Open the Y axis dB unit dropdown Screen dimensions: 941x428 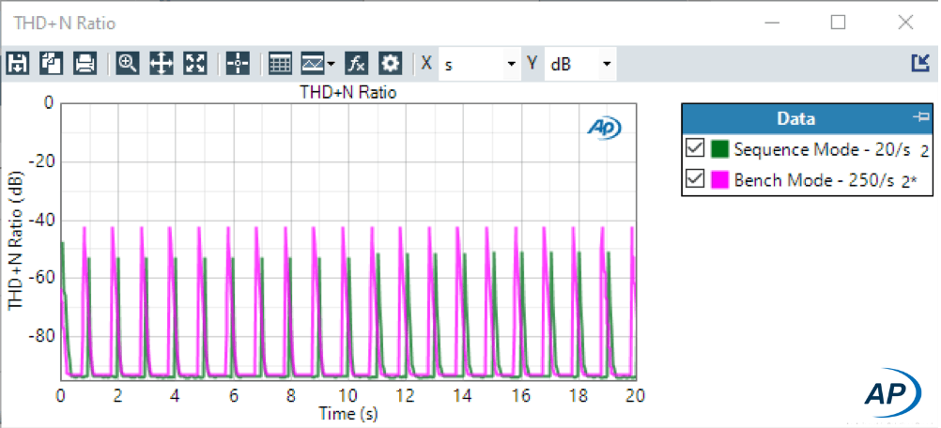pyautogui.click(x=607, y=65)
